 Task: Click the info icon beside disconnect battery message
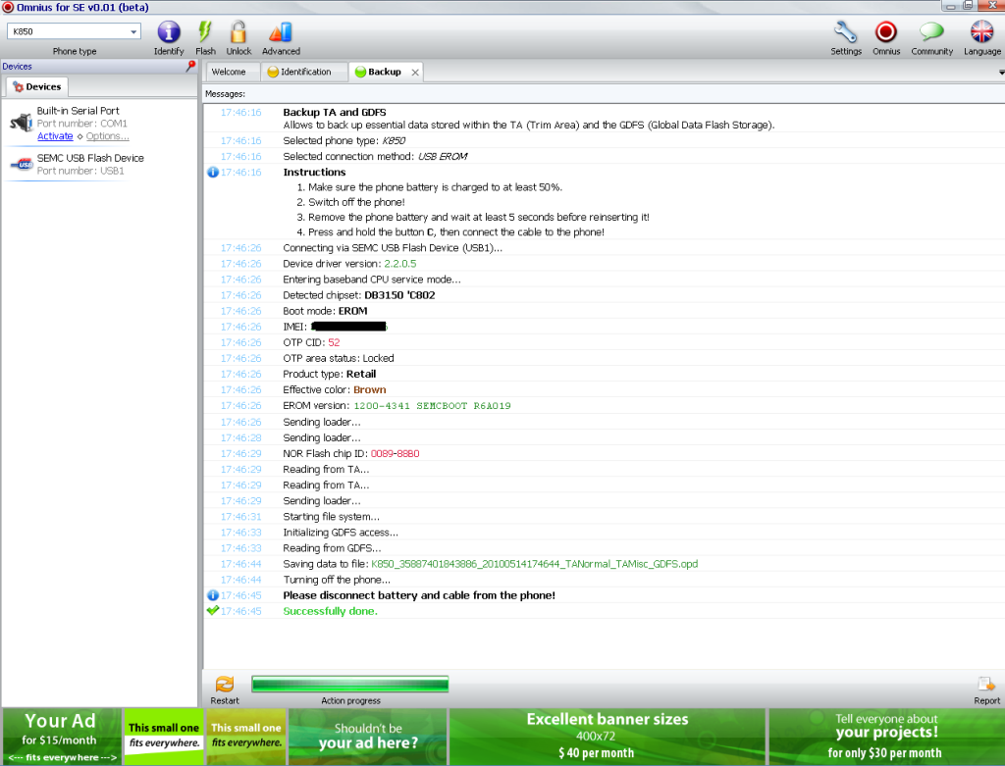pyautogui.click(x=213, y=595)
